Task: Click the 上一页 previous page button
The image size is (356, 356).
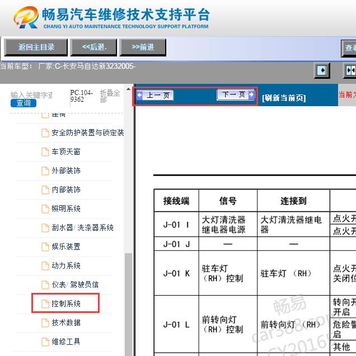Action: (155, 95)
